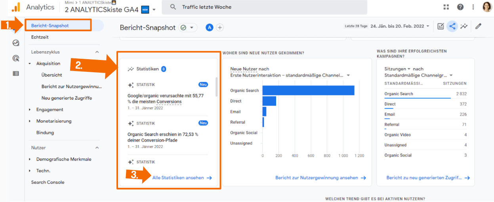Open dropdown next to report status check
The image size is (494, 202).
tap(192, 28)
